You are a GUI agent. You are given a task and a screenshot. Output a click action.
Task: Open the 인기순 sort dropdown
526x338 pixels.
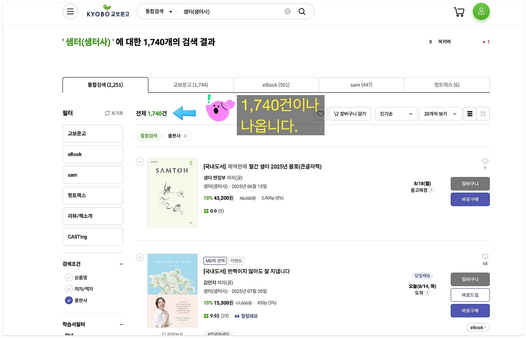(x=396, y=114)
